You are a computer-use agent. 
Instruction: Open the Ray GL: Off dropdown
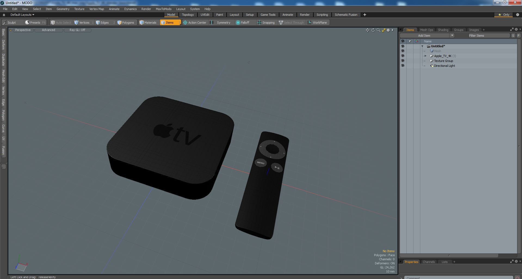[x=78, y=30]
